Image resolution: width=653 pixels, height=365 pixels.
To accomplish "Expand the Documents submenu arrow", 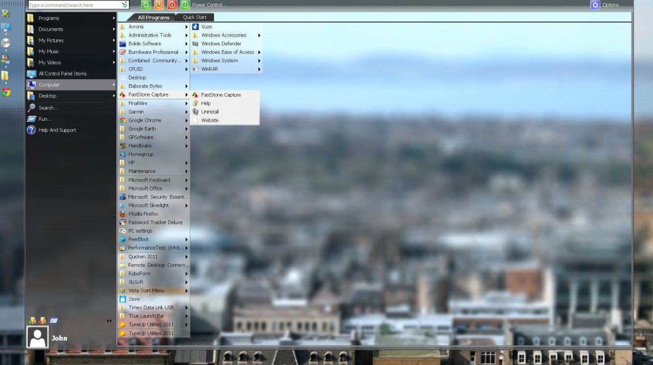I will pyautogui.click(x=113, y=29).
